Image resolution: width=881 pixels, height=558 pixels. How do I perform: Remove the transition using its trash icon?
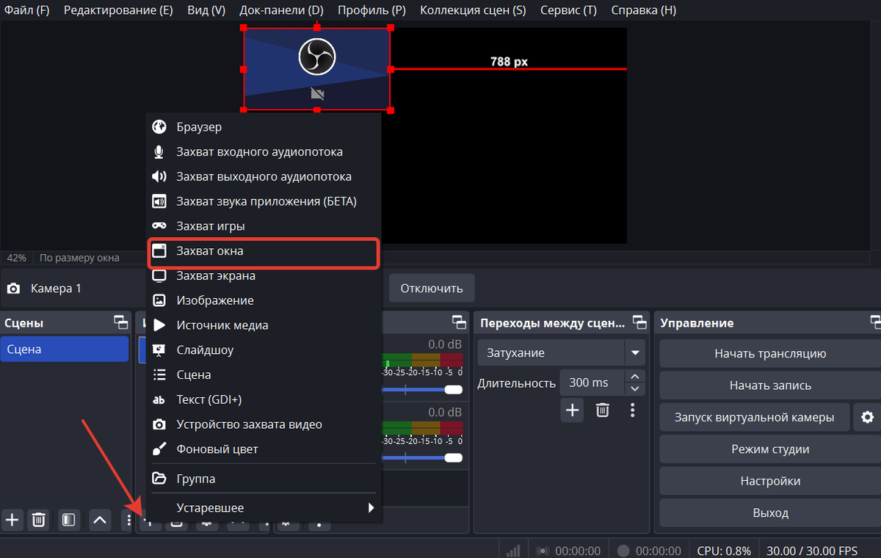[602, 410]
